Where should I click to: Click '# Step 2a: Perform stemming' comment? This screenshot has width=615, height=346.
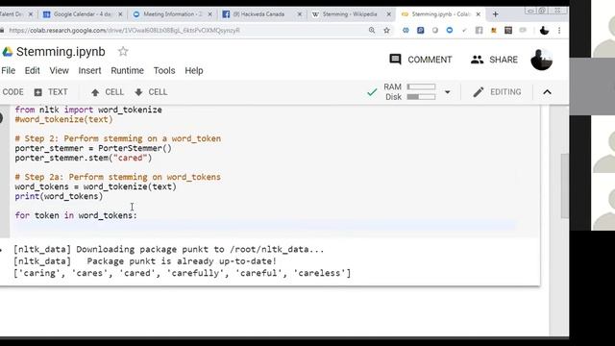click(x=117, y=177)
